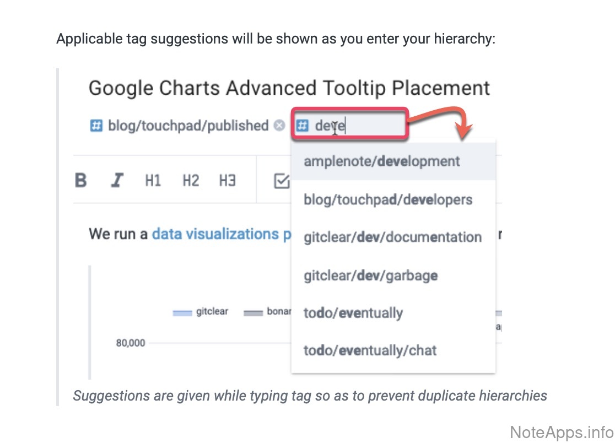Apply H2 heading style

pyautogui.click(x=190, y=181)
